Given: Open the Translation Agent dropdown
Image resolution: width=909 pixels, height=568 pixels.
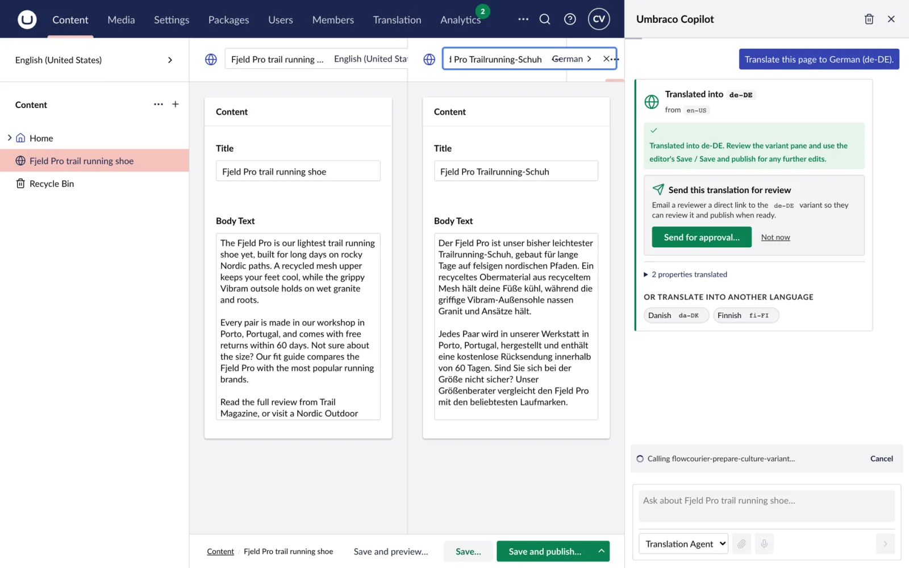Looking at the screenshot, I should (x=683, y=544).
